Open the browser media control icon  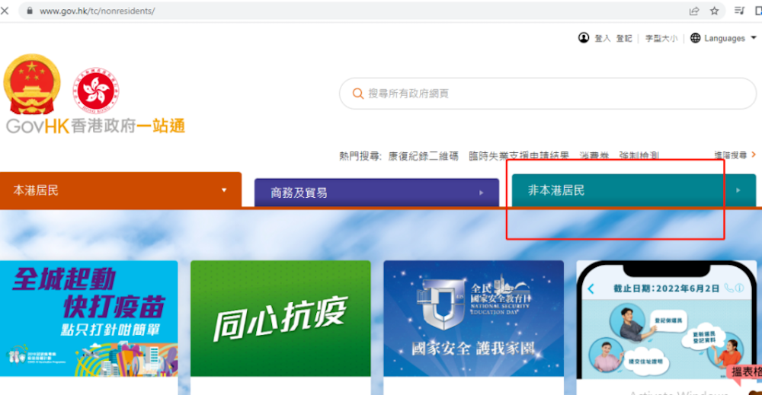738,11
